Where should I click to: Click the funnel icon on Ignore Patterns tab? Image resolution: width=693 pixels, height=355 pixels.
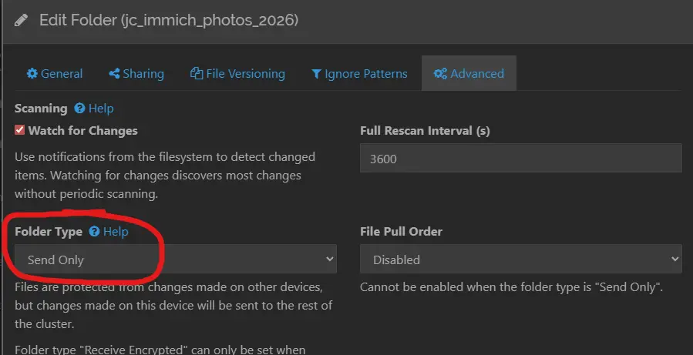click(x=316, y=74)
